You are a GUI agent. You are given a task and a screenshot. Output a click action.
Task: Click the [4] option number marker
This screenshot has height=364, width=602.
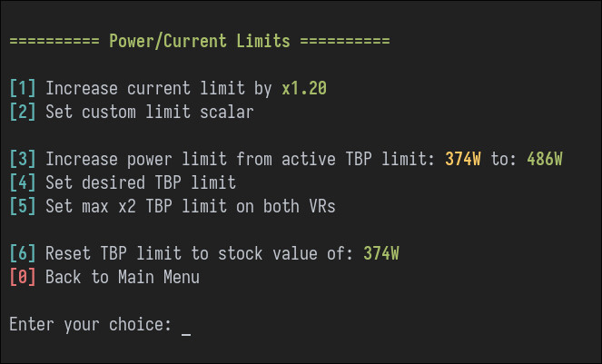(x=23, y=183)
